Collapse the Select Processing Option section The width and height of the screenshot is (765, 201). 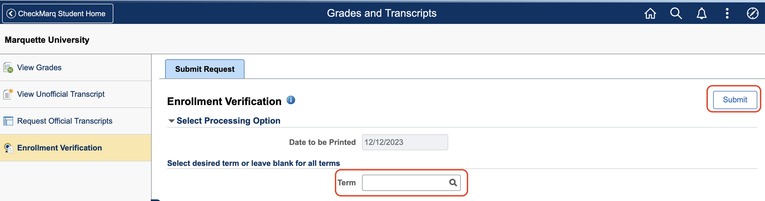click(x=171, y=121)
